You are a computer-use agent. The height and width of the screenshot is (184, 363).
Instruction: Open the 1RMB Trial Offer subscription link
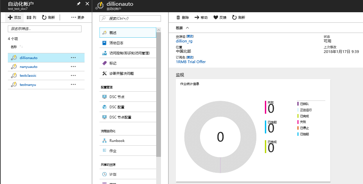click(190, 62)
